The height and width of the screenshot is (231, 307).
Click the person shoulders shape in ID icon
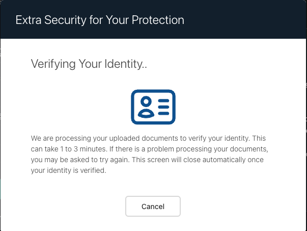click(146, 114)
